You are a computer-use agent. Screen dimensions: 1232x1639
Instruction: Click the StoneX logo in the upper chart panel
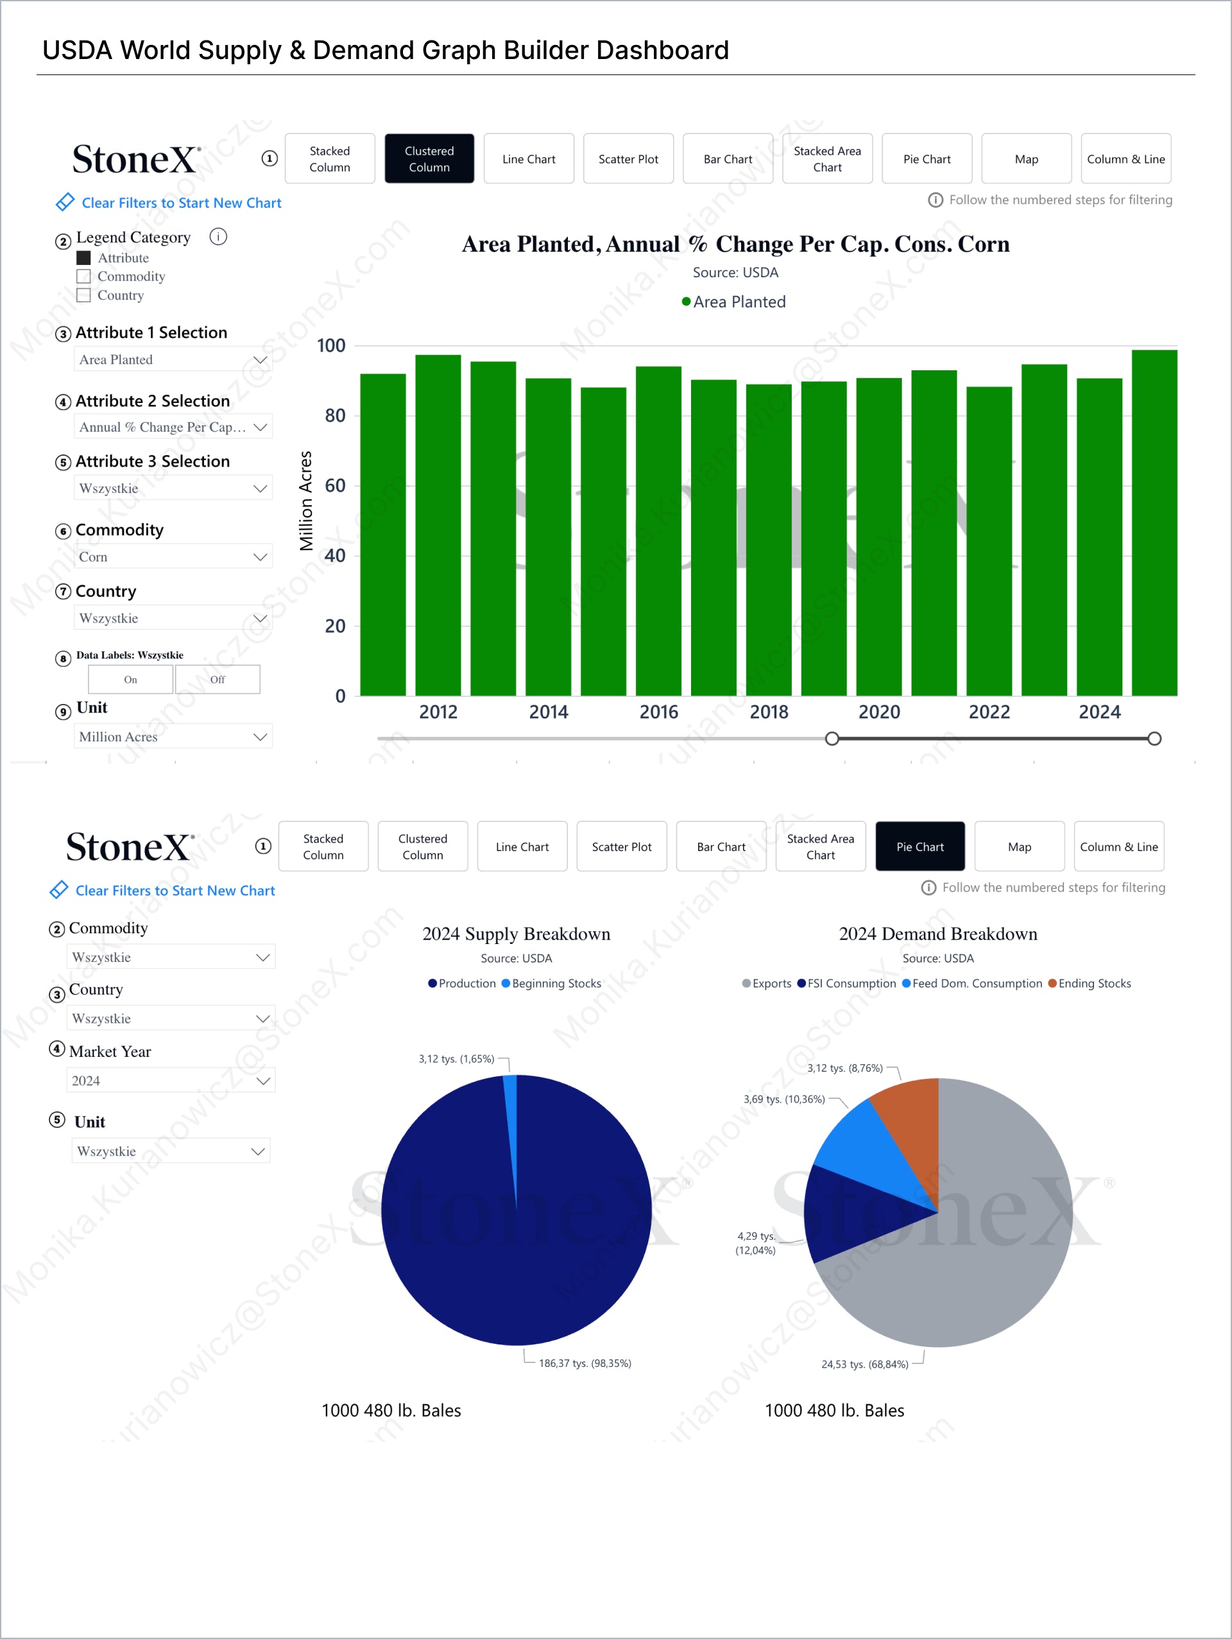(x=136, y=159)
